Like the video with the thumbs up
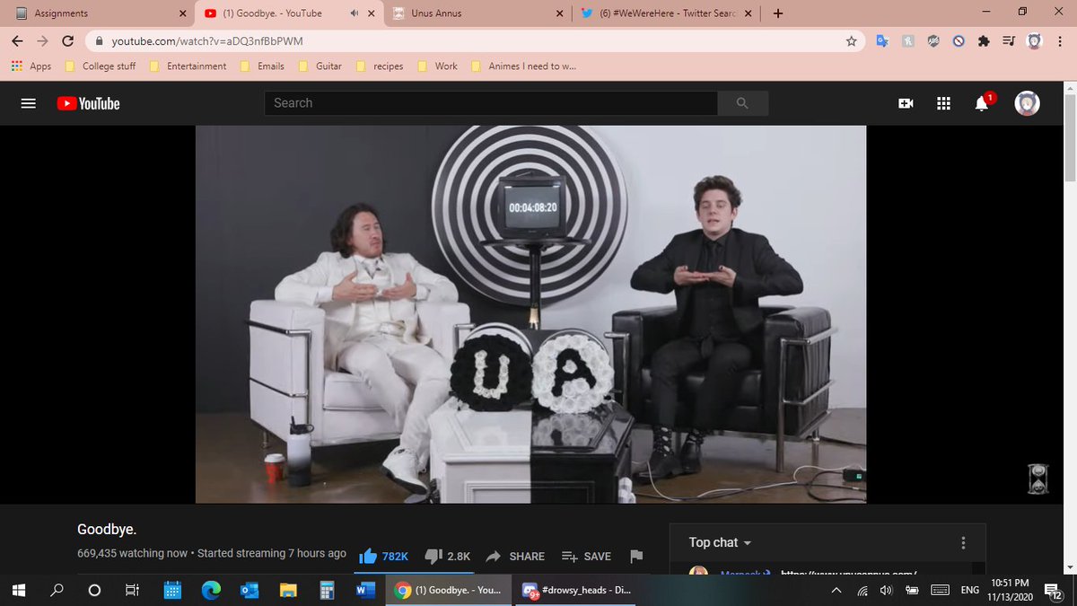 coord(369,556)
